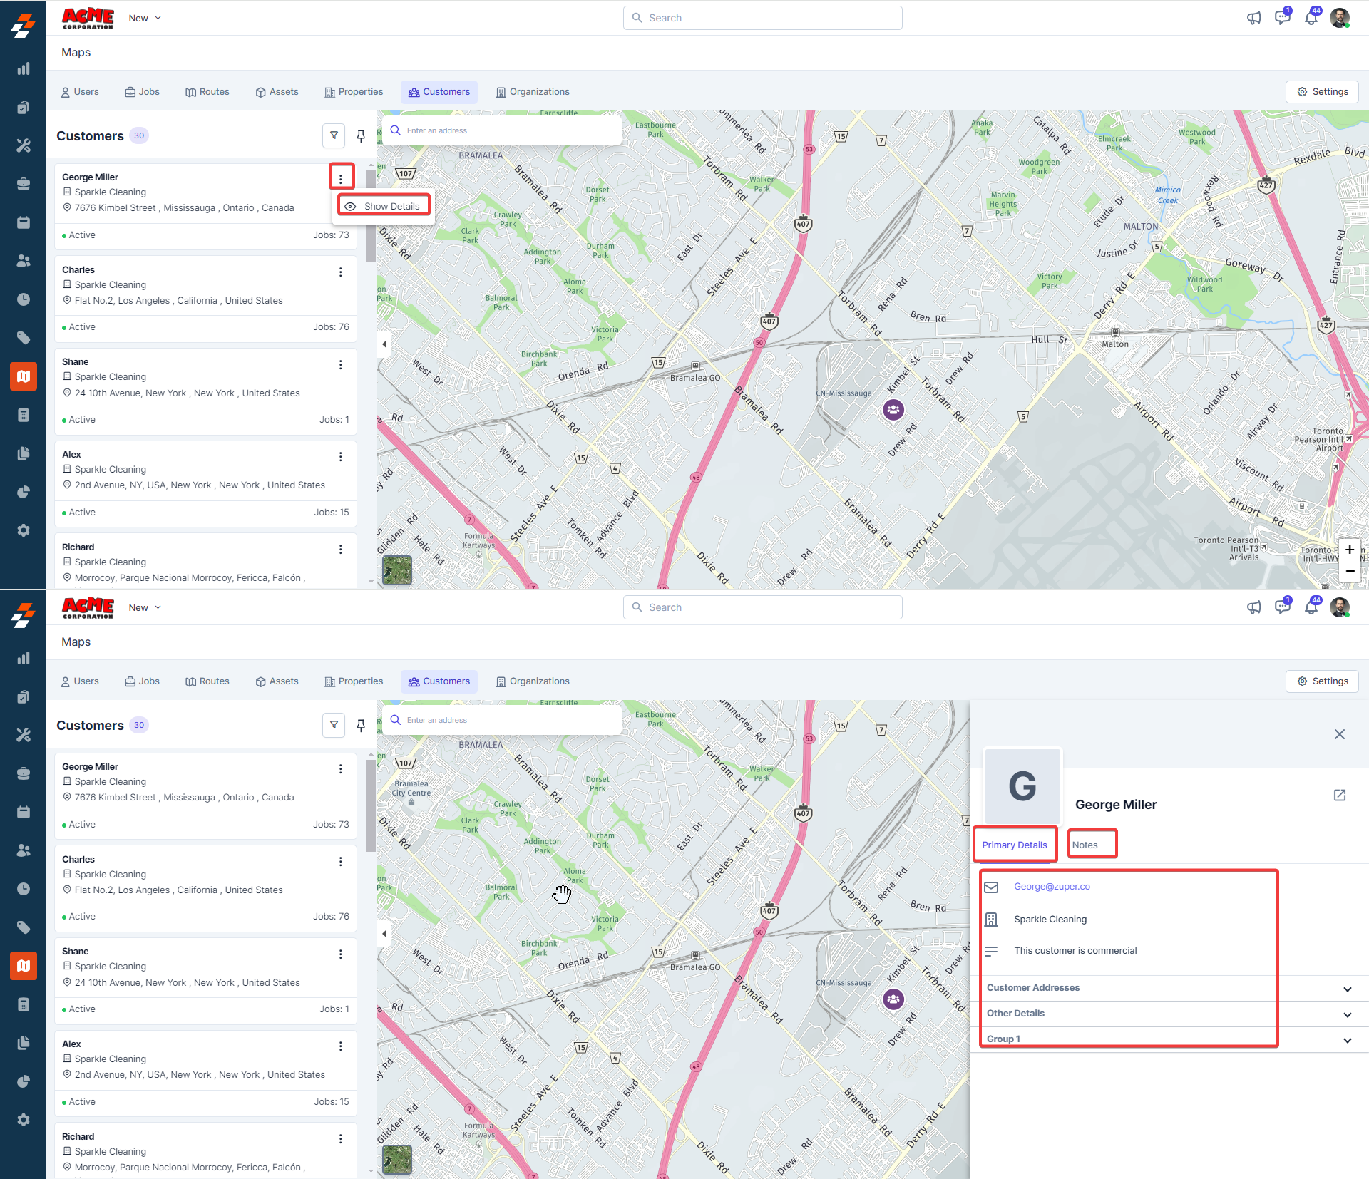The image size is (1369, 1179).
Task: Click the filter icon beside Customers heading
Action: click(x=334, y=135)
